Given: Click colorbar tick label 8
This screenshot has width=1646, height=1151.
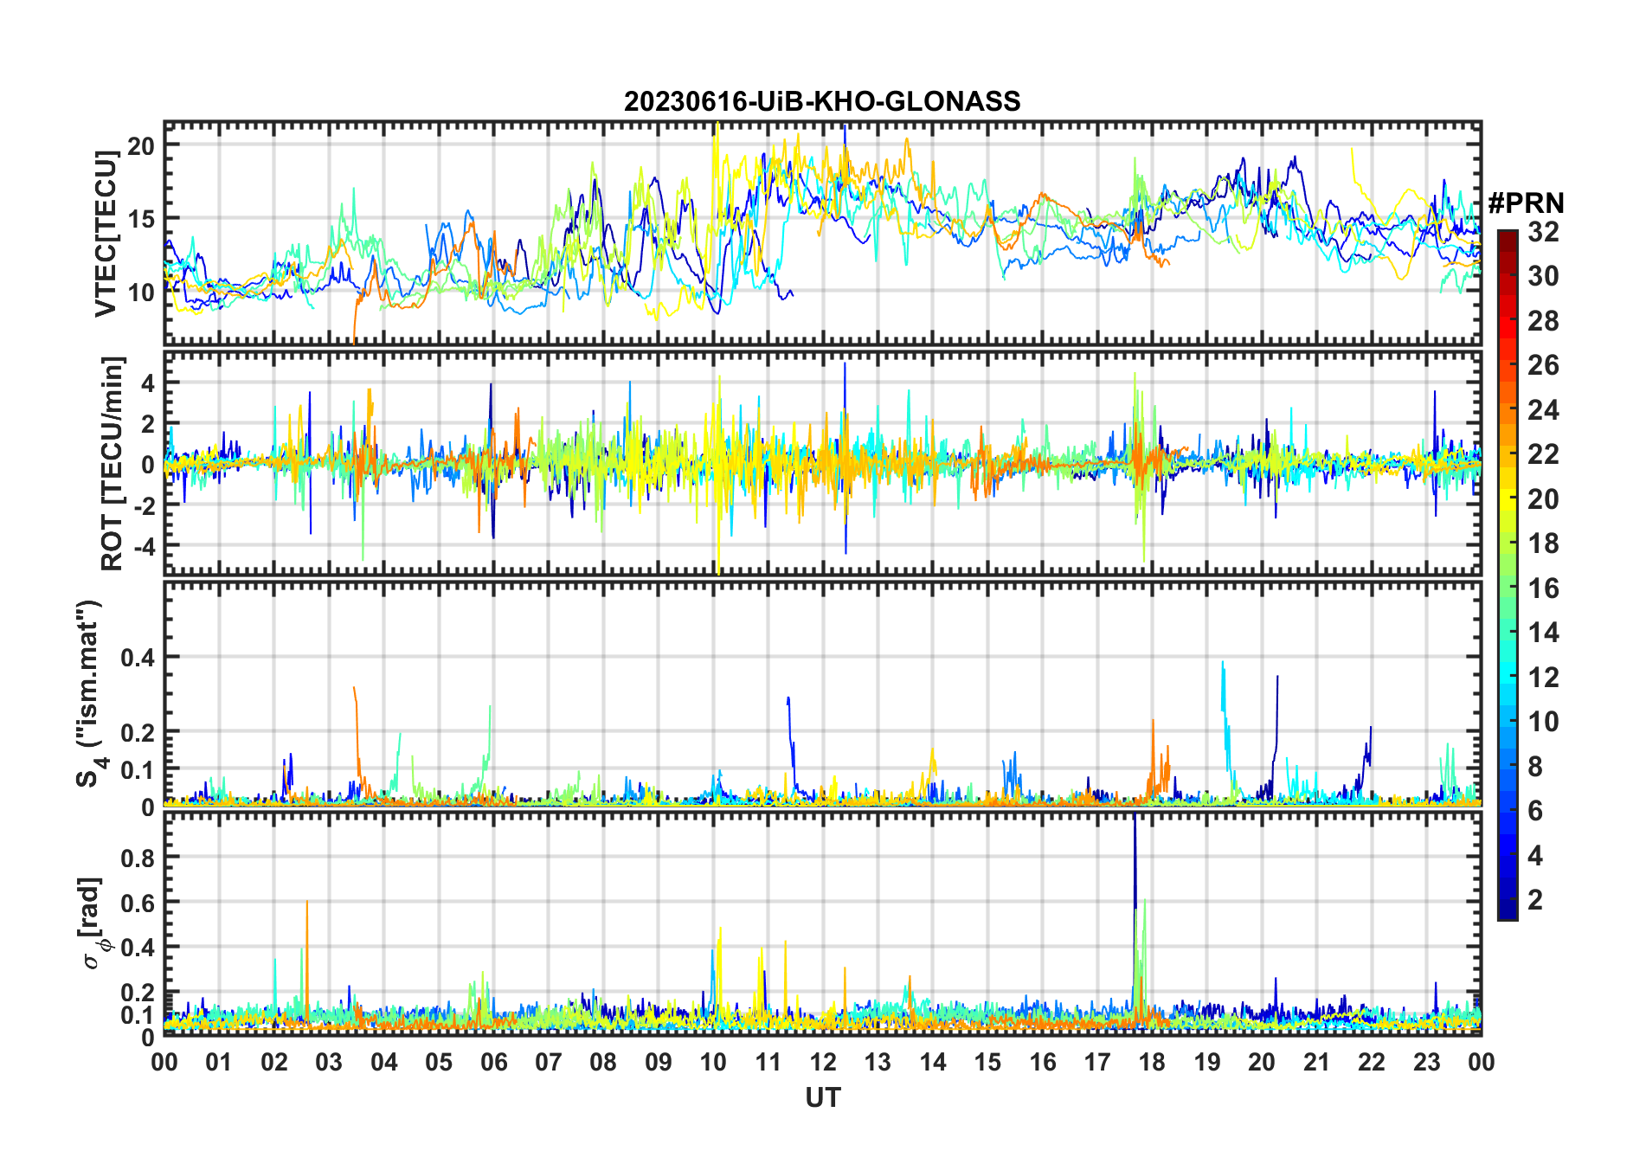Looking at the screenshot, I should coord(1535,766).
